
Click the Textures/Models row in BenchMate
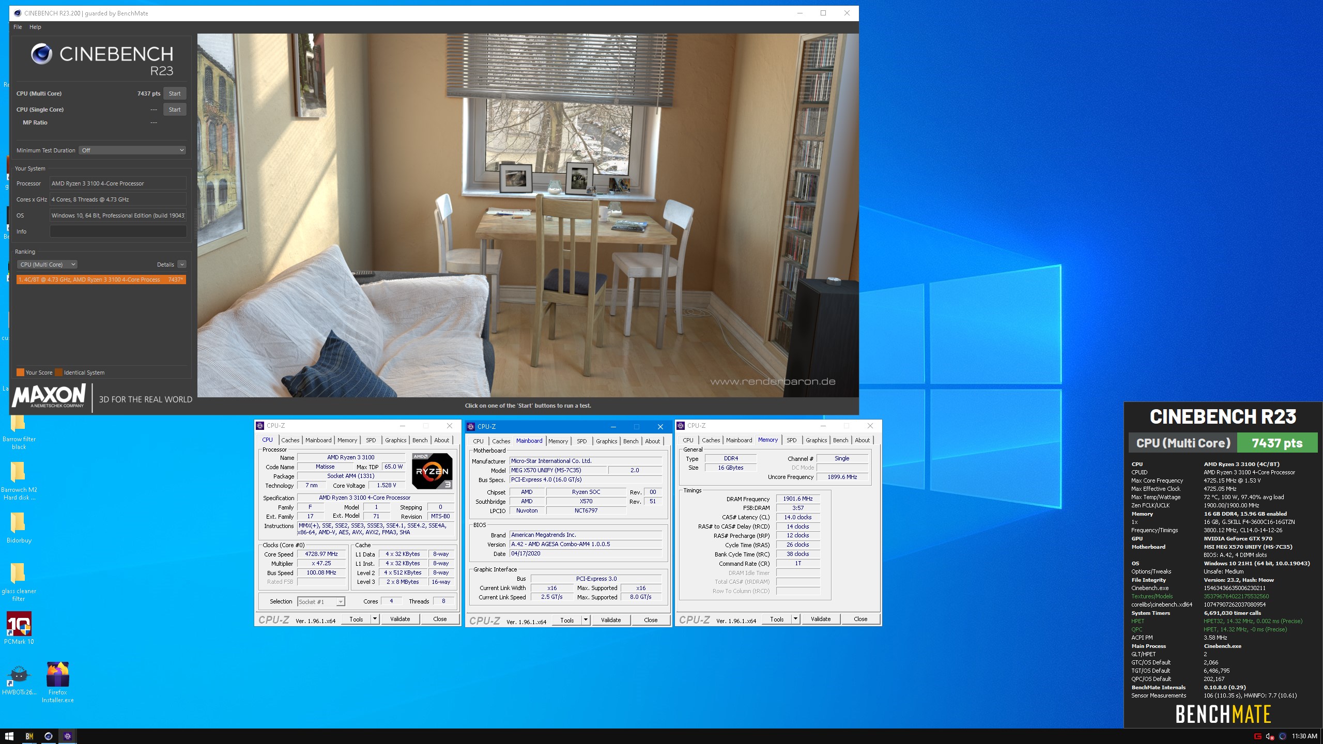click(1223, 596)
